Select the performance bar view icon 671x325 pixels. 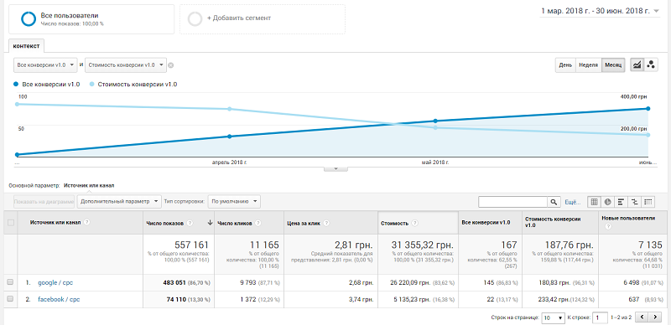[x=621, y=202]
